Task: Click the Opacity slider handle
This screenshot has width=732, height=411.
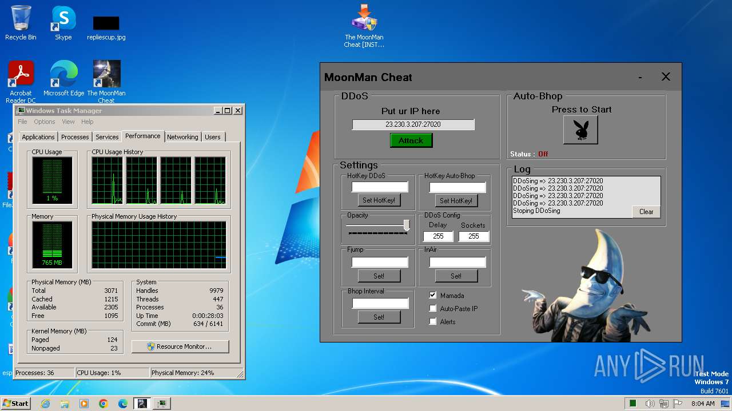Action: pos(407,225)
